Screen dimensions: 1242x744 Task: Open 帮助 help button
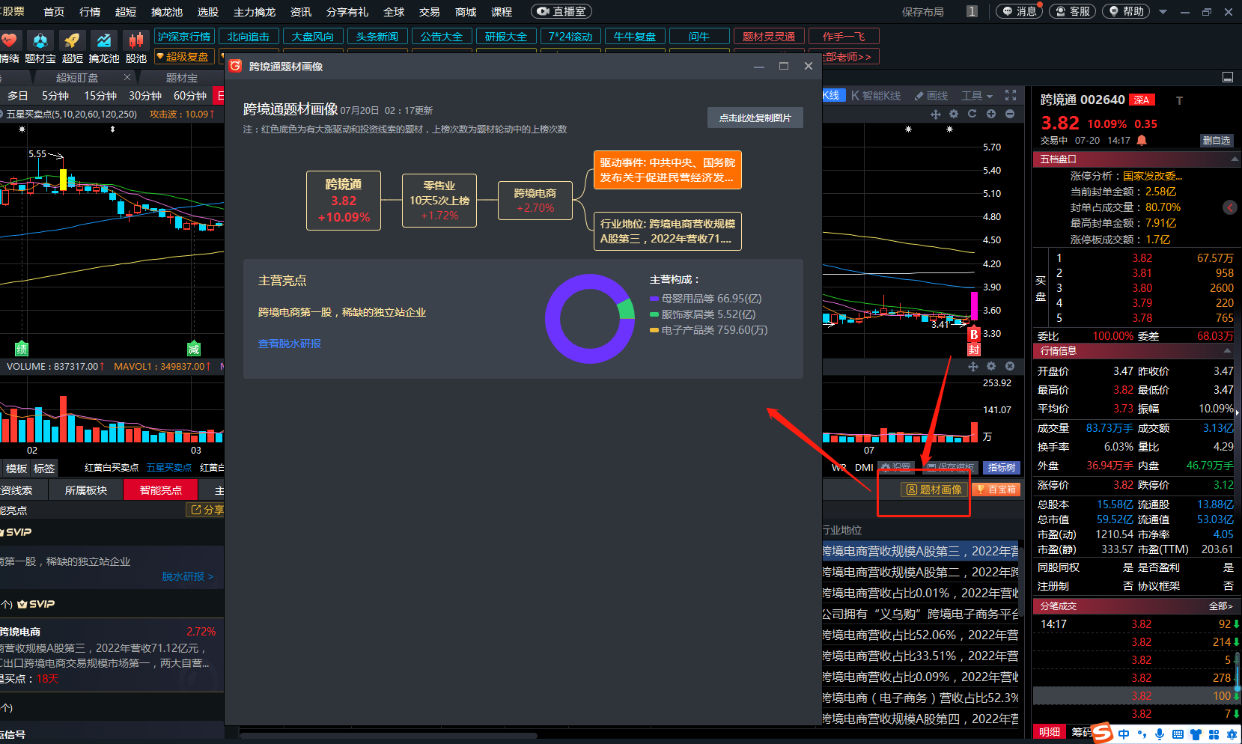[x=1125, y=11]
